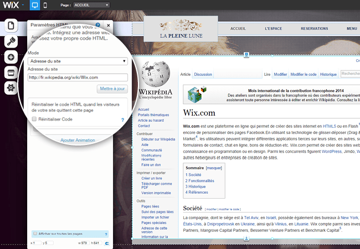Select the Modifier tab
Image resolution: width=360 pixels, height=249 pixels.
click(280, 74)
